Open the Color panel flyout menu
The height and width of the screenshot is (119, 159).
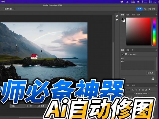(156, 15)
